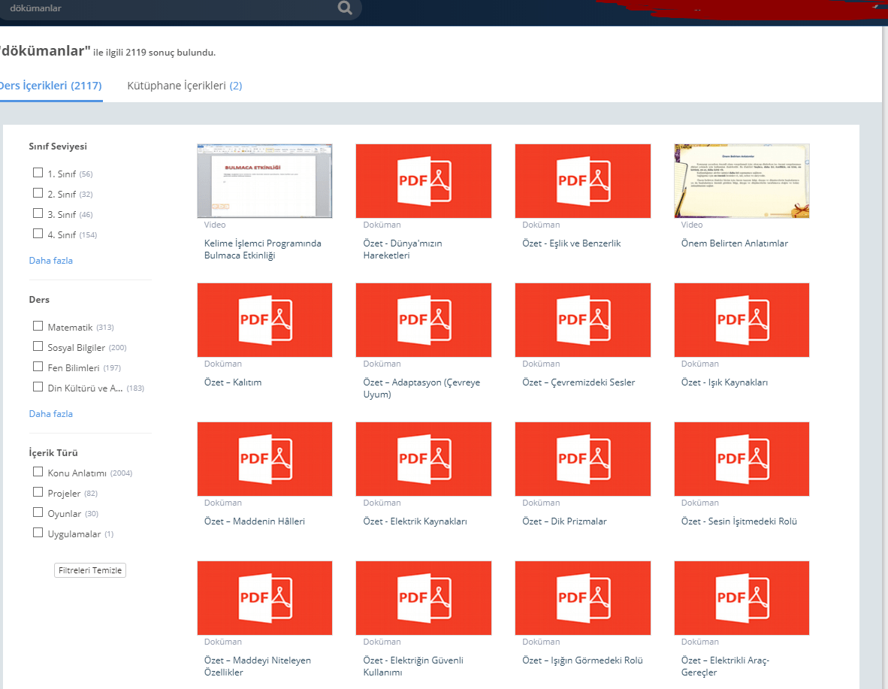
Task: Open the PDF icon for Özet – Dik Prizmalar
Action: click(583, 459)
